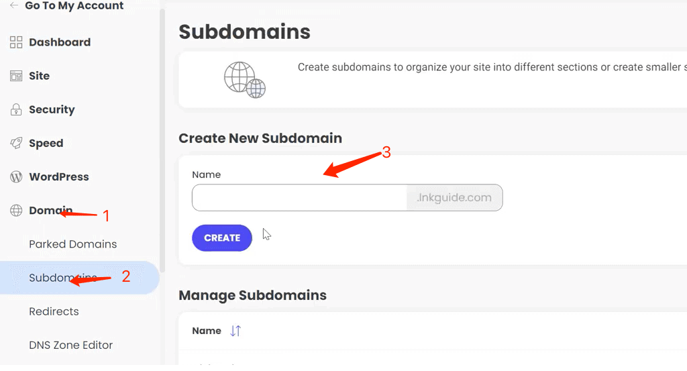The width and height of the screenshot is (687, 371).
Task: Click the Domain globe icon
Action: [16, 211]
